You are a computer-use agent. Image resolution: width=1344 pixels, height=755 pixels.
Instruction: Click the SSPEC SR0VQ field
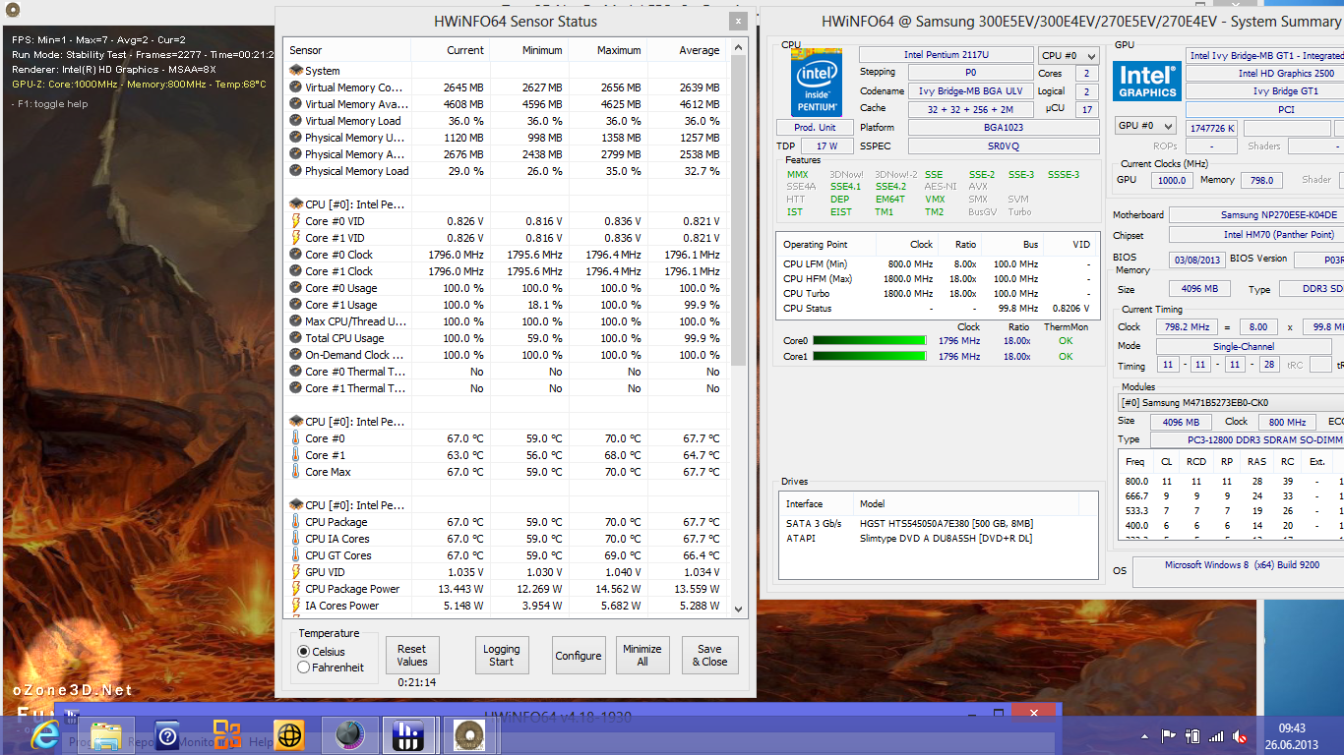(x=1004, y=145)
